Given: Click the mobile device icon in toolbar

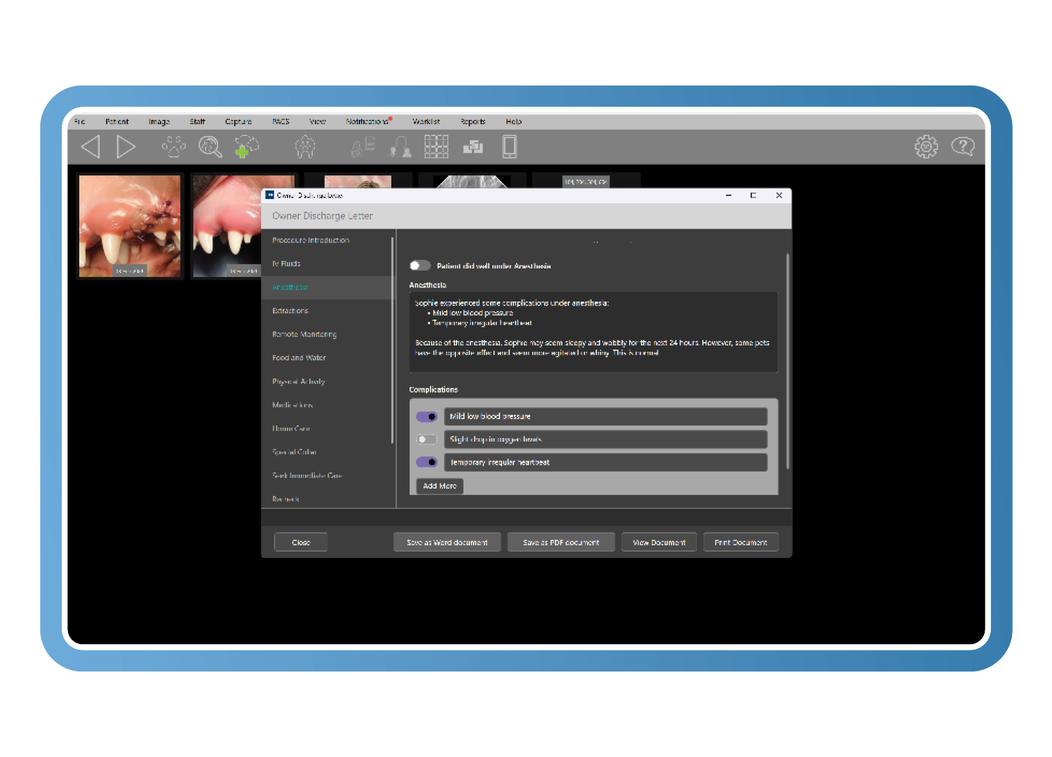Looking at the screenshot, I should [510, 146].
